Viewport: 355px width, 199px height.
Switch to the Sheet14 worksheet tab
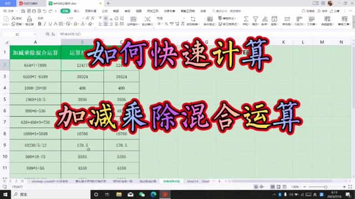pos(192,181)
